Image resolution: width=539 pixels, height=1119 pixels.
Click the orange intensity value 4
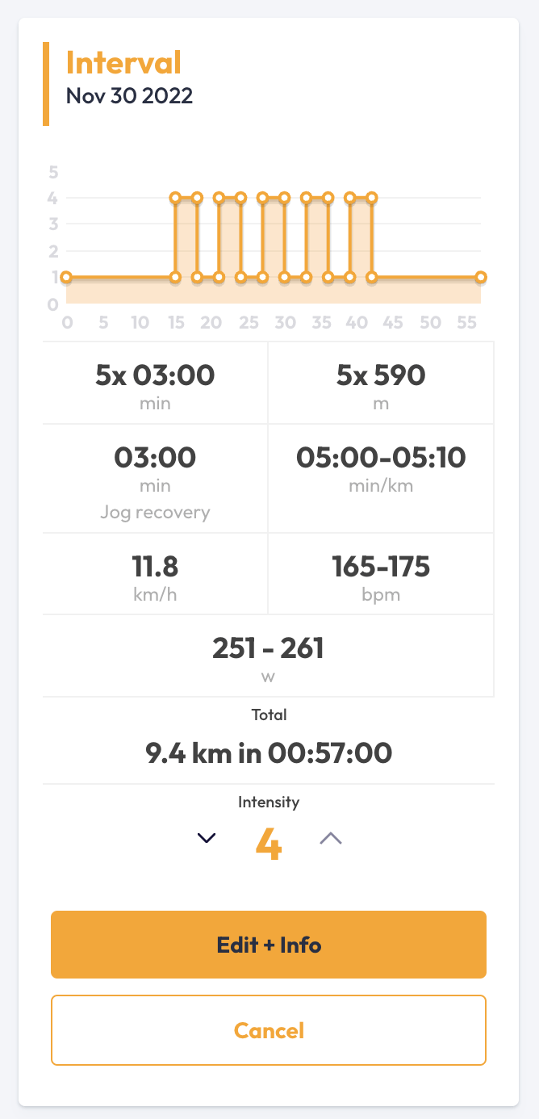point(269,843)
